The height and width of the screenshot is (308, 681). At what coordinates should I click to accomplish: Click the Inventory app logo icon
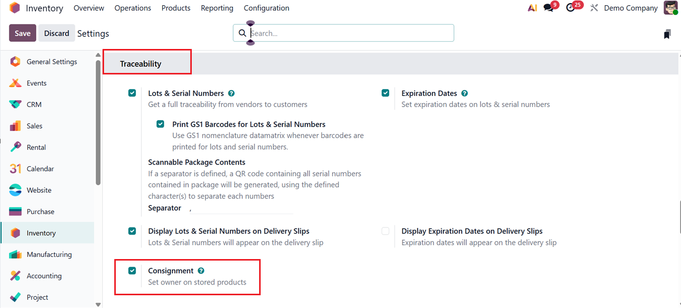[x=15, y=8]
